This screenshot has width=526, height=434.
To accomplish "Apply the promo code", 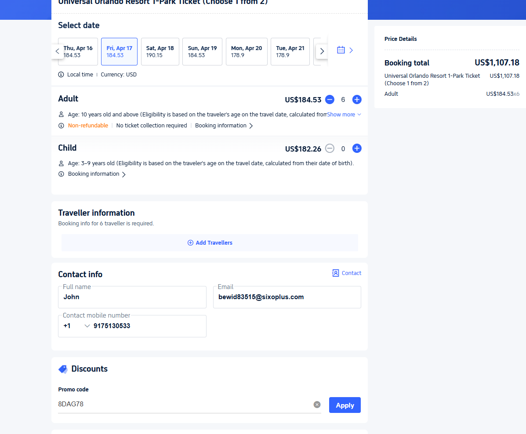I will [x=345, y=405].
